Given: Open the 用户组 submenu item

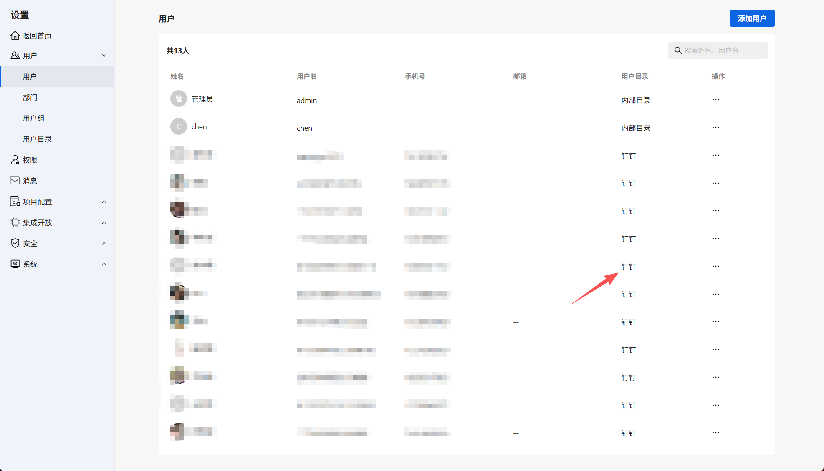Looking at the screenshot, I should coord(33,118).
